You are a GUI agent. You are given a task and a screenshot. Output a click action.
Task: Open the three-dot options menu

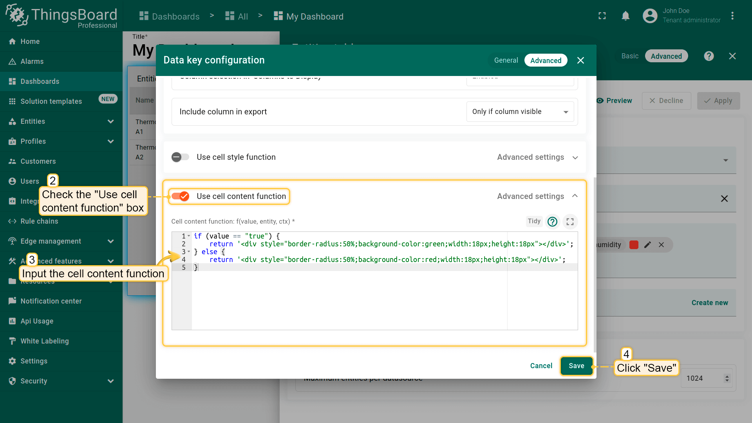[732, 16]
